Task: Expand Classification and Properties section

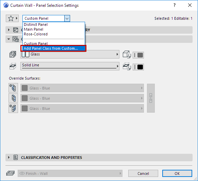Action: pyautogui.click(x=9, y=158)
